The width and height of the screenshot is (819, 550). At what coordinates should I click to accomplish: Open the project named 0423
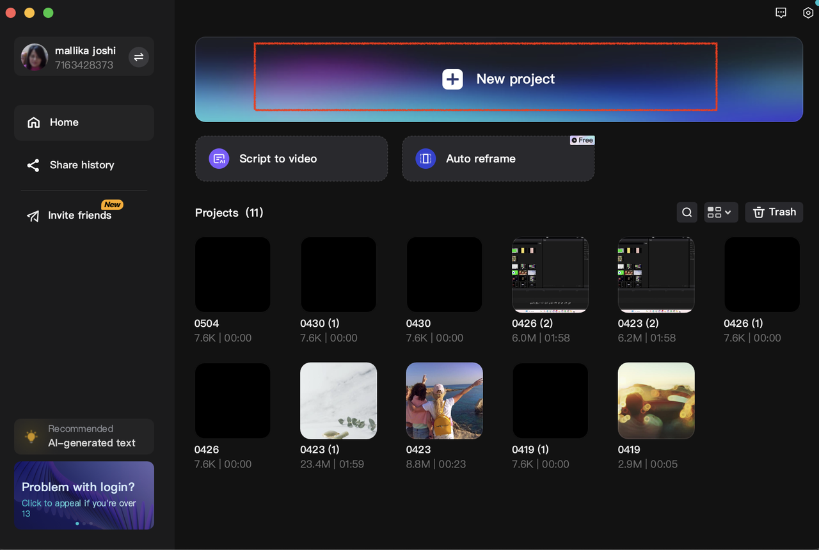tap(444, 401)
